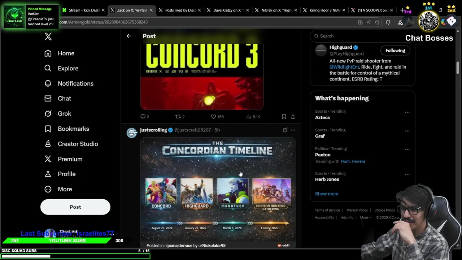Viewport: 462px width, 260px height.
Task: Expand the footer More dropdown
Action: [x=366, y=217]
